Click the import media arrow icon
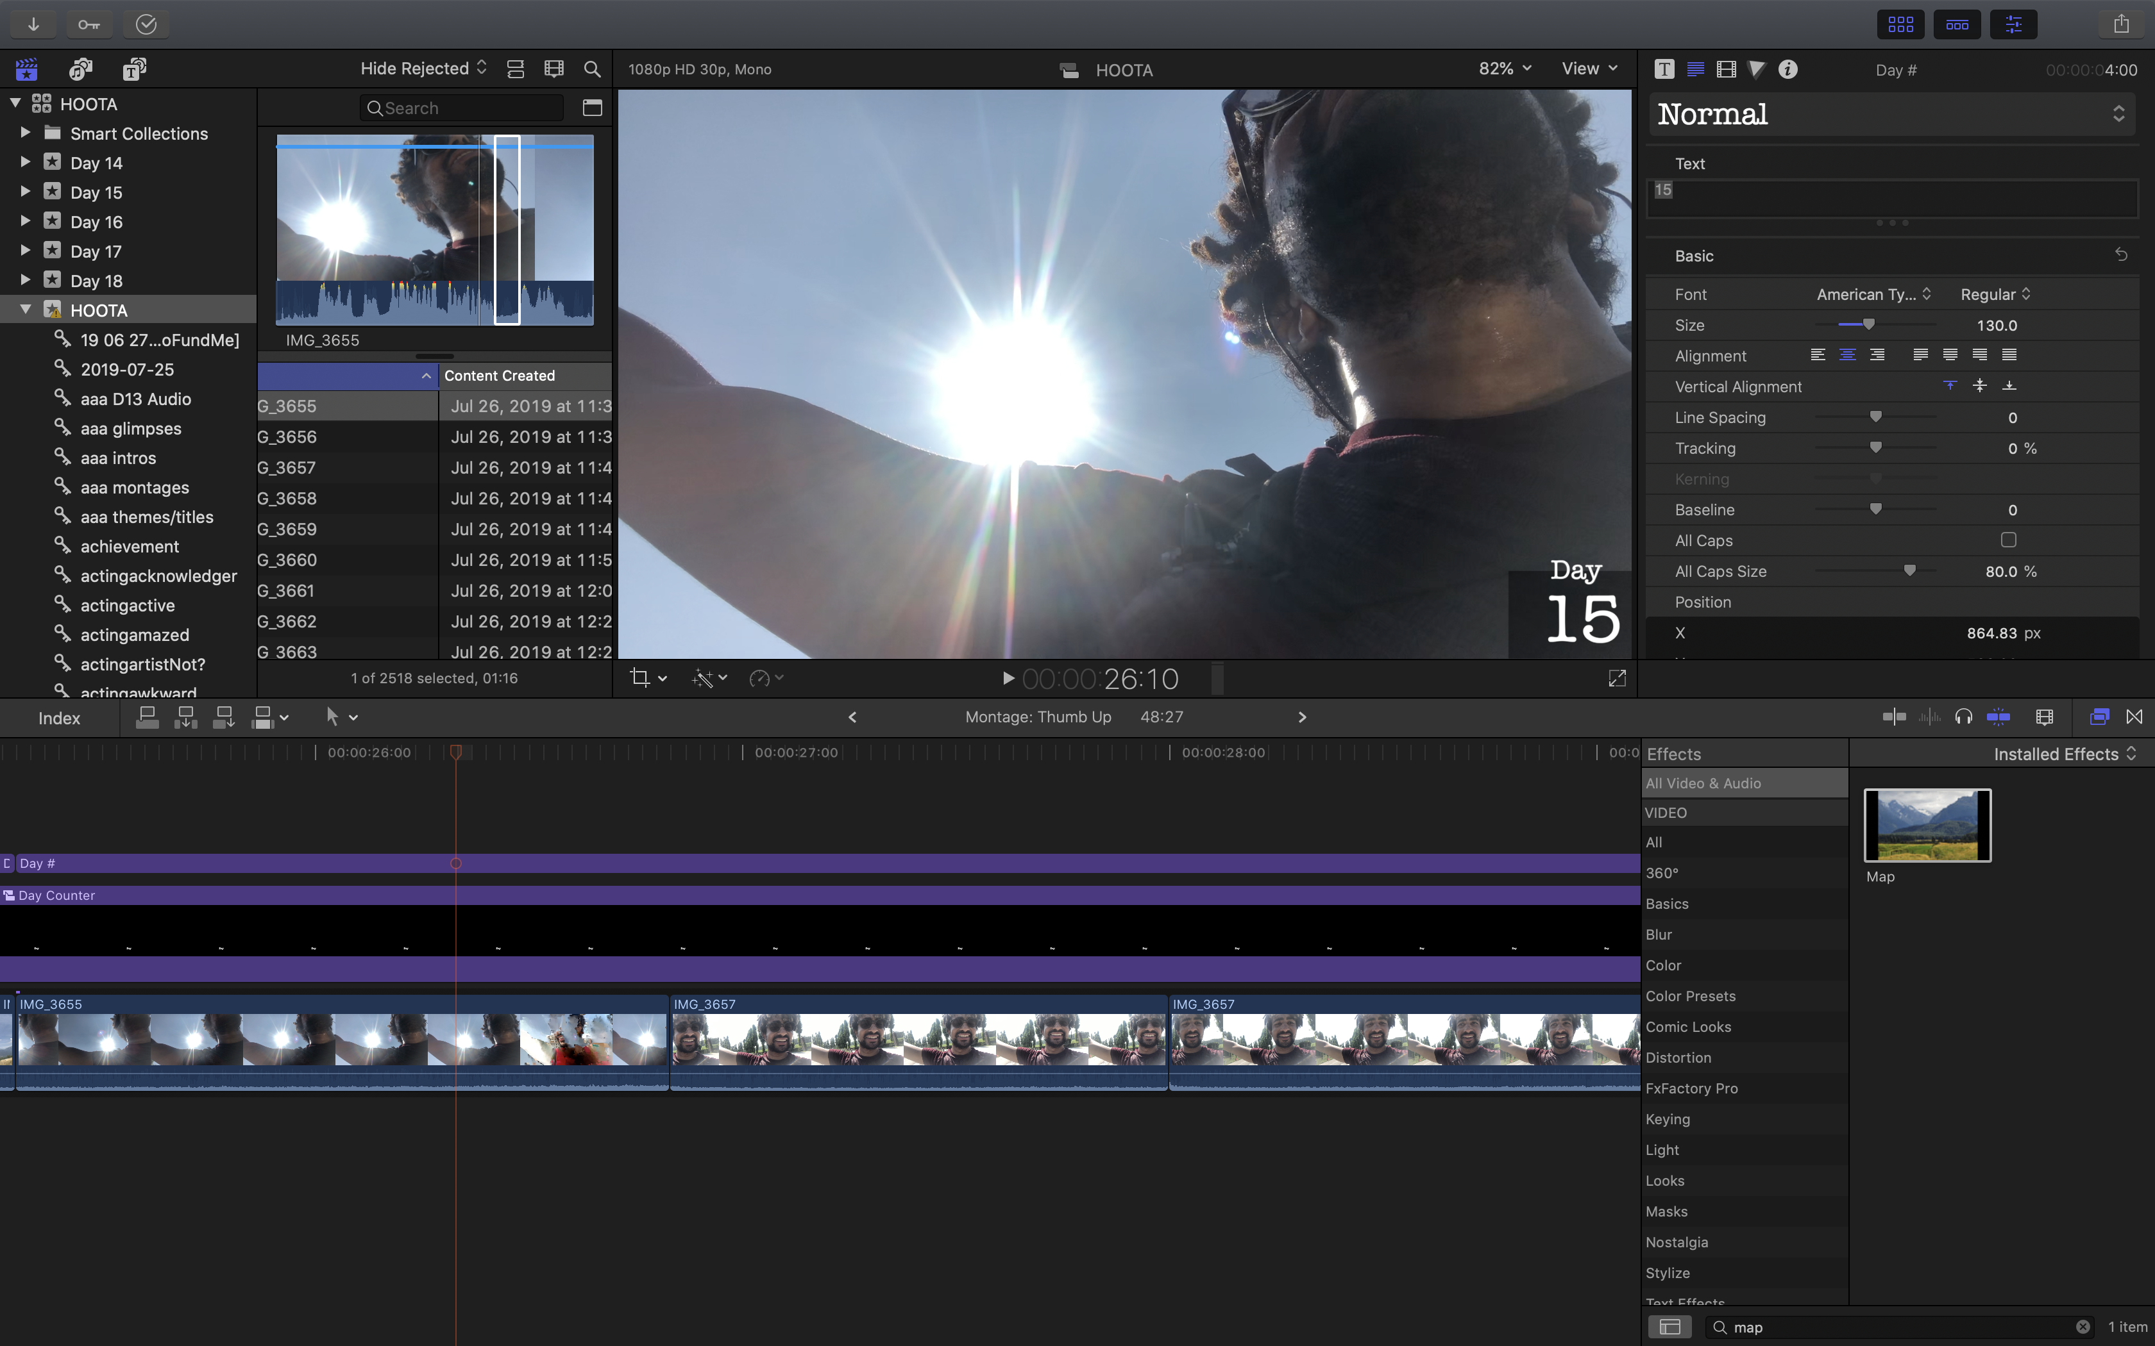 pyautogui.click(x=33, y=24)
